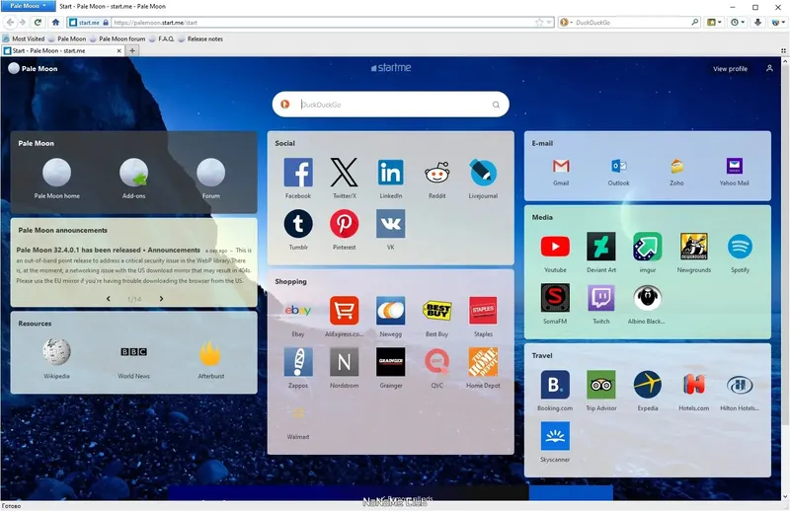This screenshot has height=511, width=790.
Task: Open the Staples shortcut
Action: [483, 311]
